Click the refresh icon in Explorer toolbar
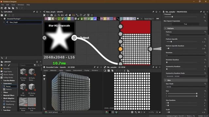The height and width of the screenshot is (117, 209). point(6,15)
